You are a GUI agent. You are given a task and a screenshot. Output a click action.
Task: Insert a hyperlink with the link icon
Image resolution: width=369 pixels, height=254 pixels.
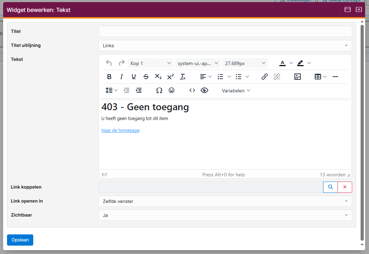tap(265, 77)
